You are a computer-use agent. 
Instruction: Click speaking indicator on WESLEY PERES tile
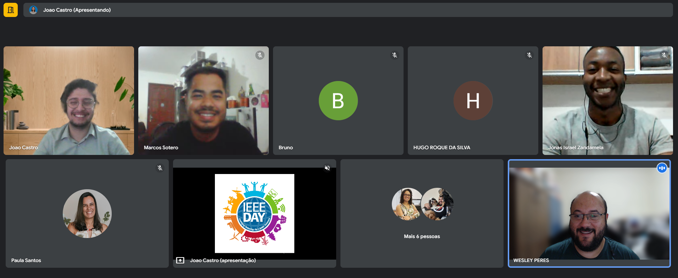pos(662,168)
